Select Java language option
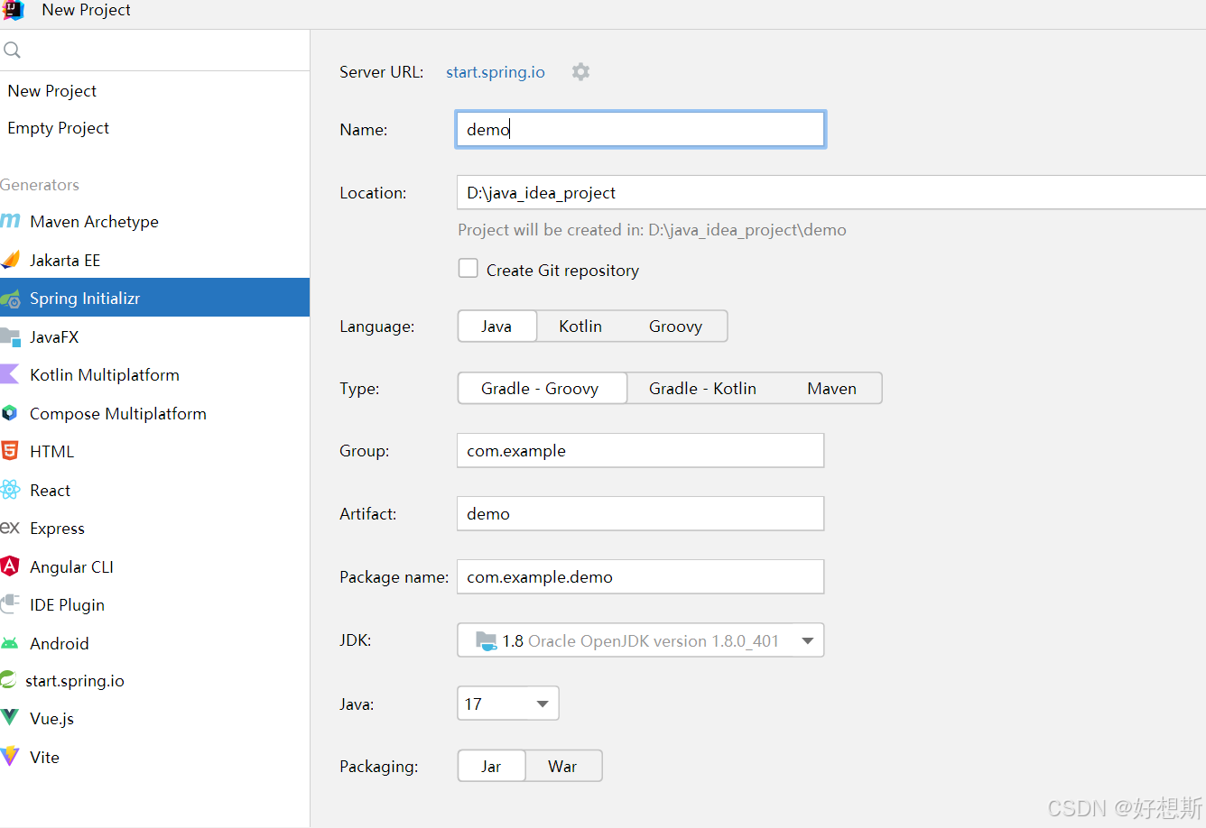The image size is (1206, 828). coord(496,327)
